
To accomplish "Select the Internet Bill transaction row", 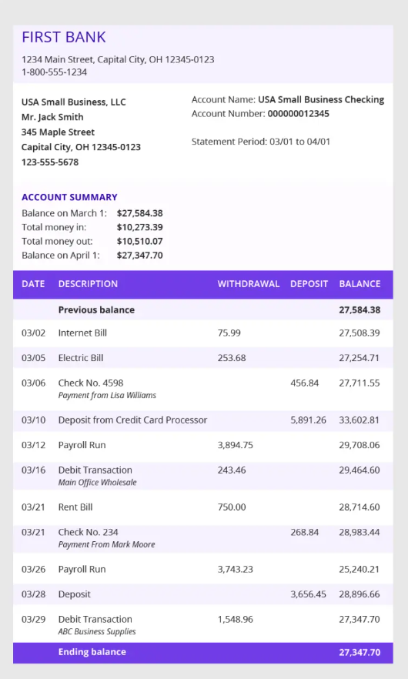I will 203,333.
